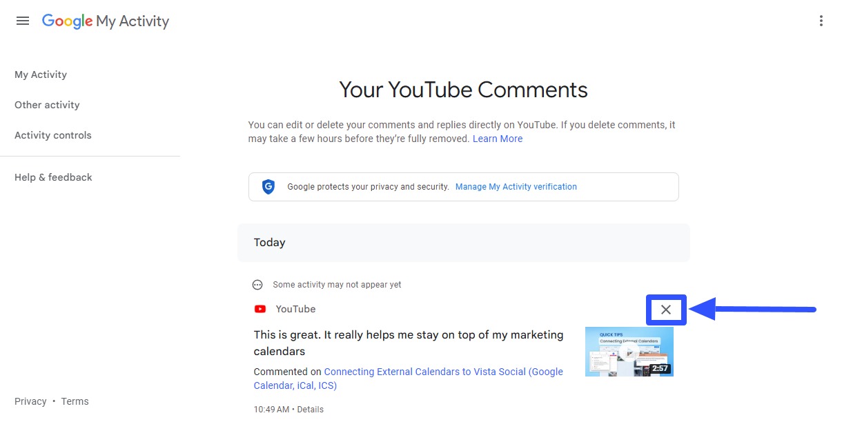The width and height of the screenshot is (842, 422).
Task: Open the Terms page
Action: click(x=75, y=401)
